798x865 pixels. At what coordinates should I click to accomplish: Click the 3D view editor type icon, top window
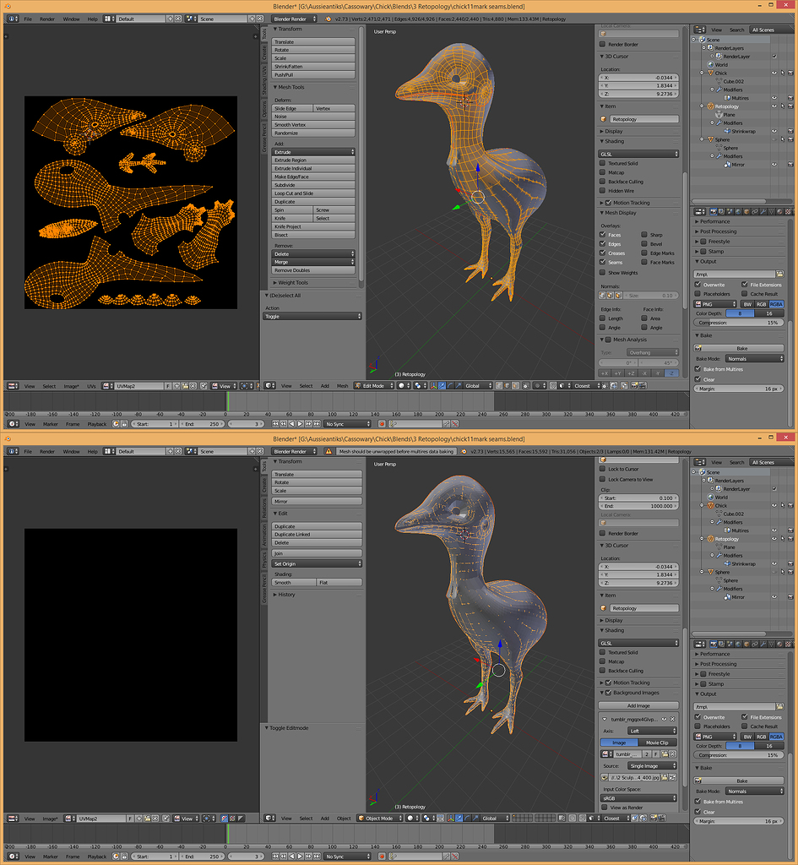point(269,385)
